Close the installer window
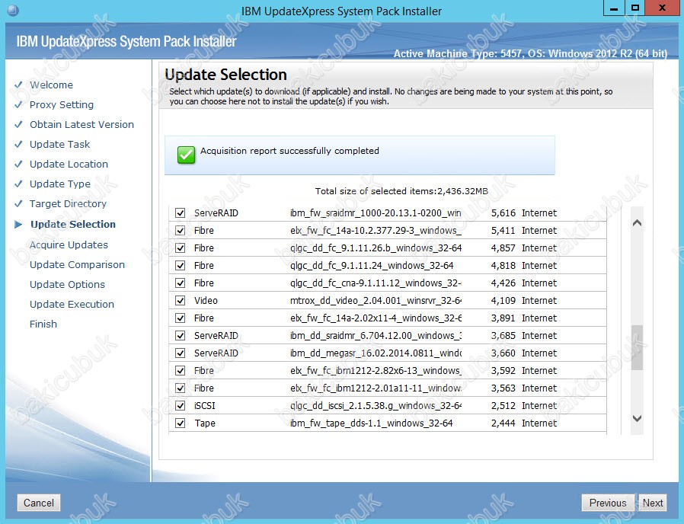Viewport: 684px width, 524px height. coord(662,8)
